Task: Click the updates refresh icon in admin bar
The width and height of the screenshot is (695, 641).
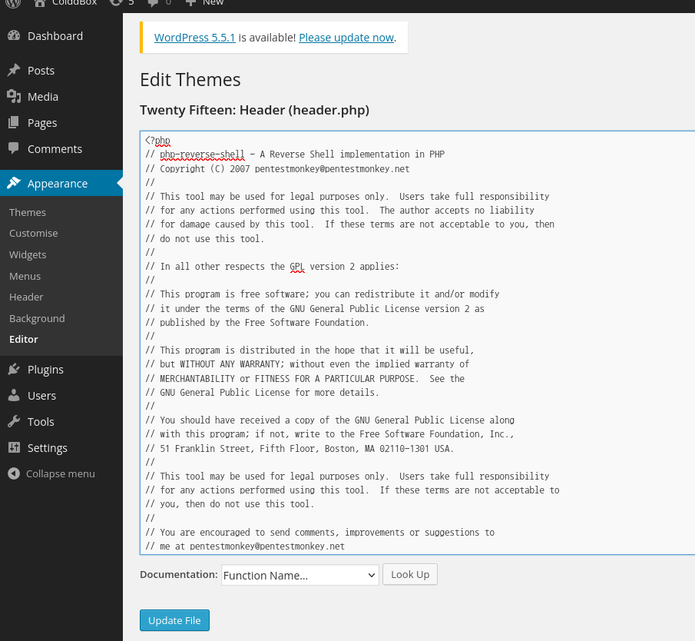Action: pos(116,2)
